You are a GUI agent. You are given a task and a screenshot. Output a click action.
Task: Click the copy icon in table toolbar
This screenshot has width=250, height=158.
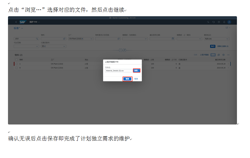coord(219,55)
